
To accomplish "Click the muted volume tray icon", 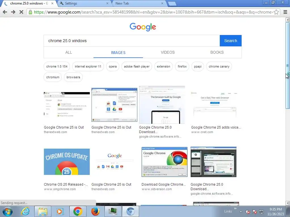I will point(248,212).
